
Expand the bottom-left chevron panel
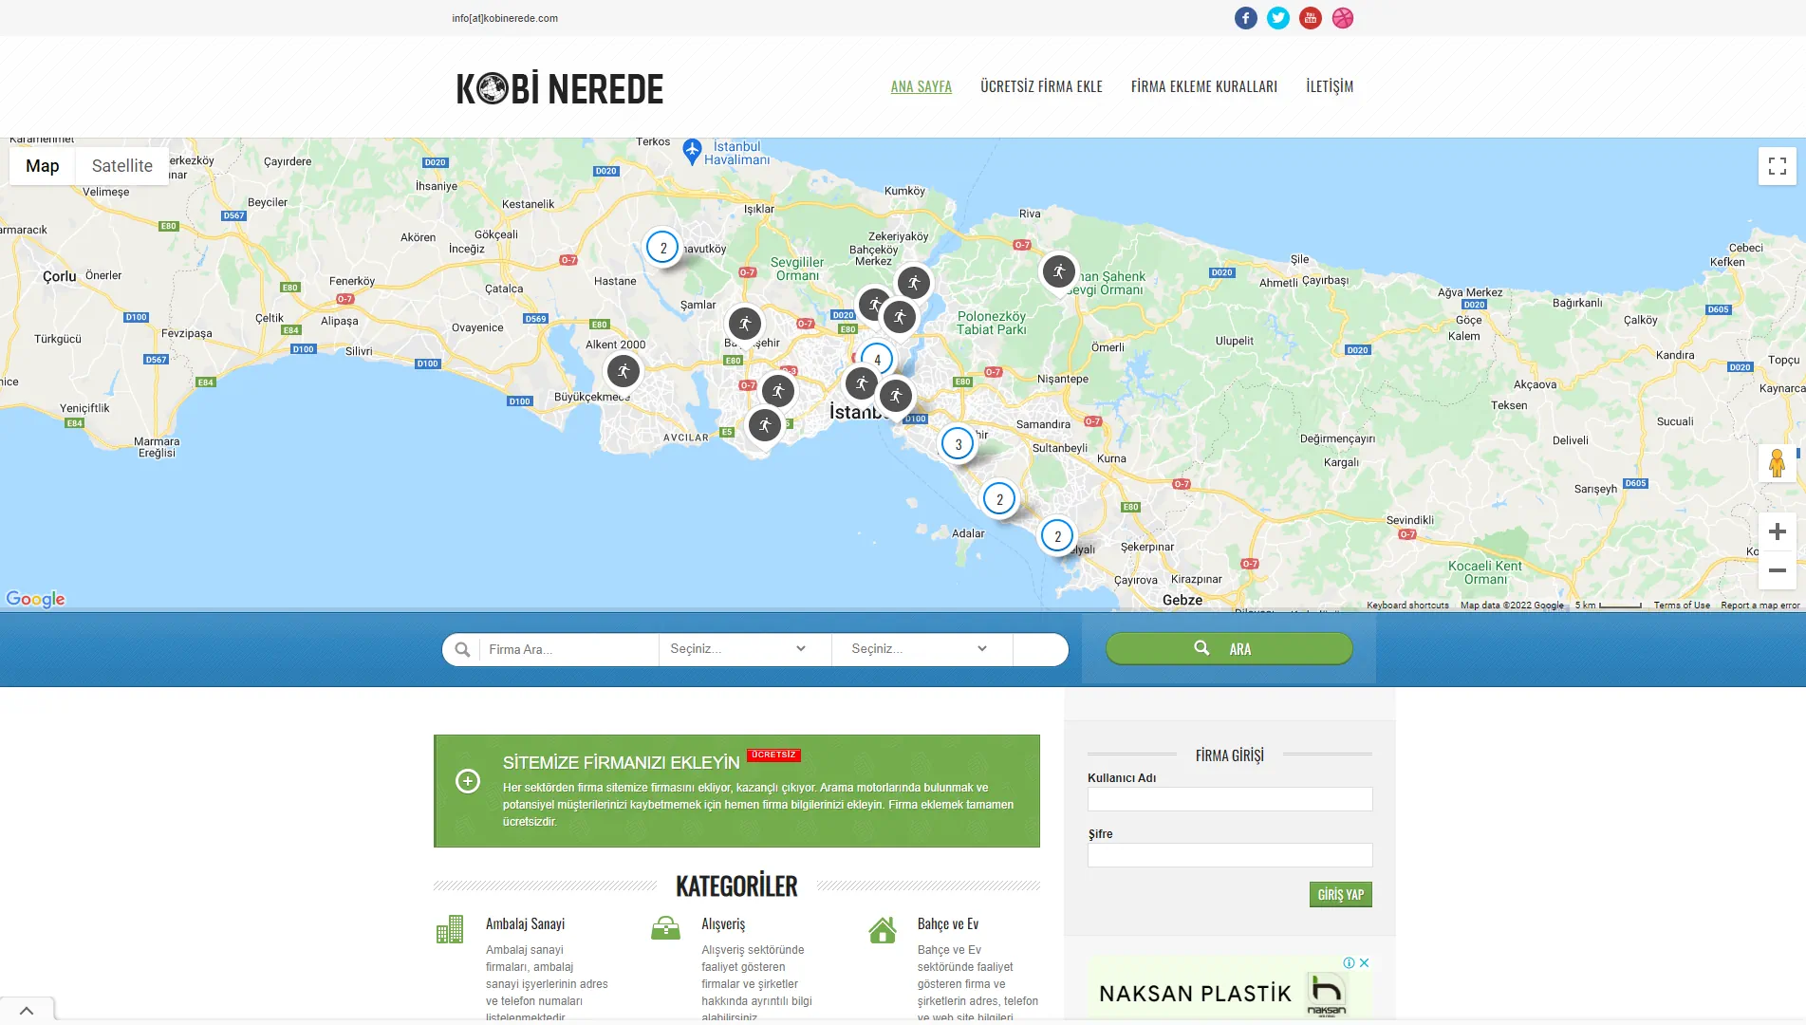27,1011
